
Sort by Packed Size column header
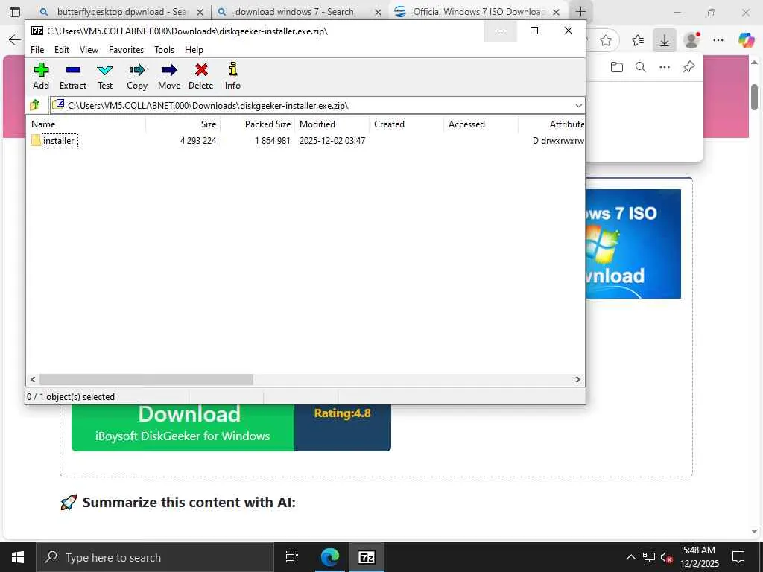[257, 124]
